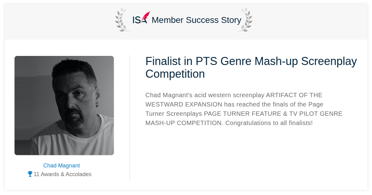Click the right laurel wreath icon
372x195 pixels.
(x=245, y=20)
